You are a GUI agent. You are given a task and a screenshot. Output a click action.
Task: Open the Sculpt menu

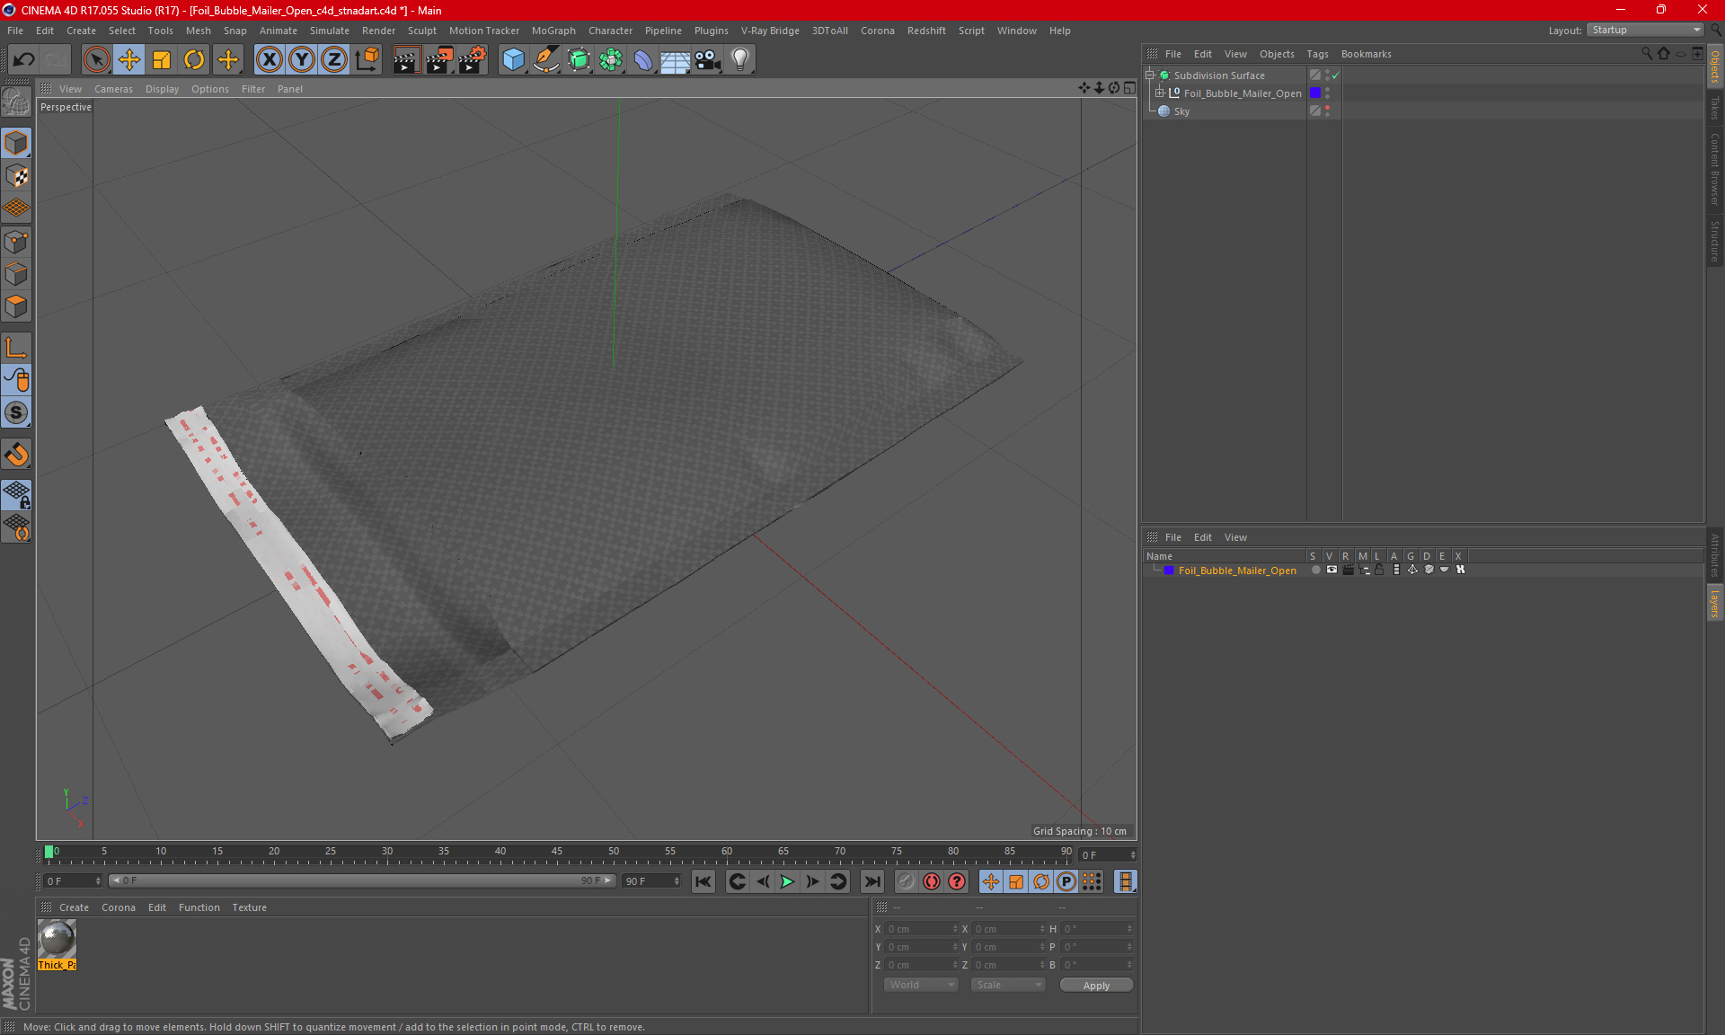421,31
